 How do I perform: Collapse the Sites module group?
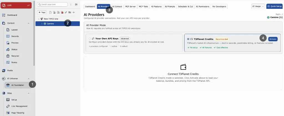[x=29, y=93]
